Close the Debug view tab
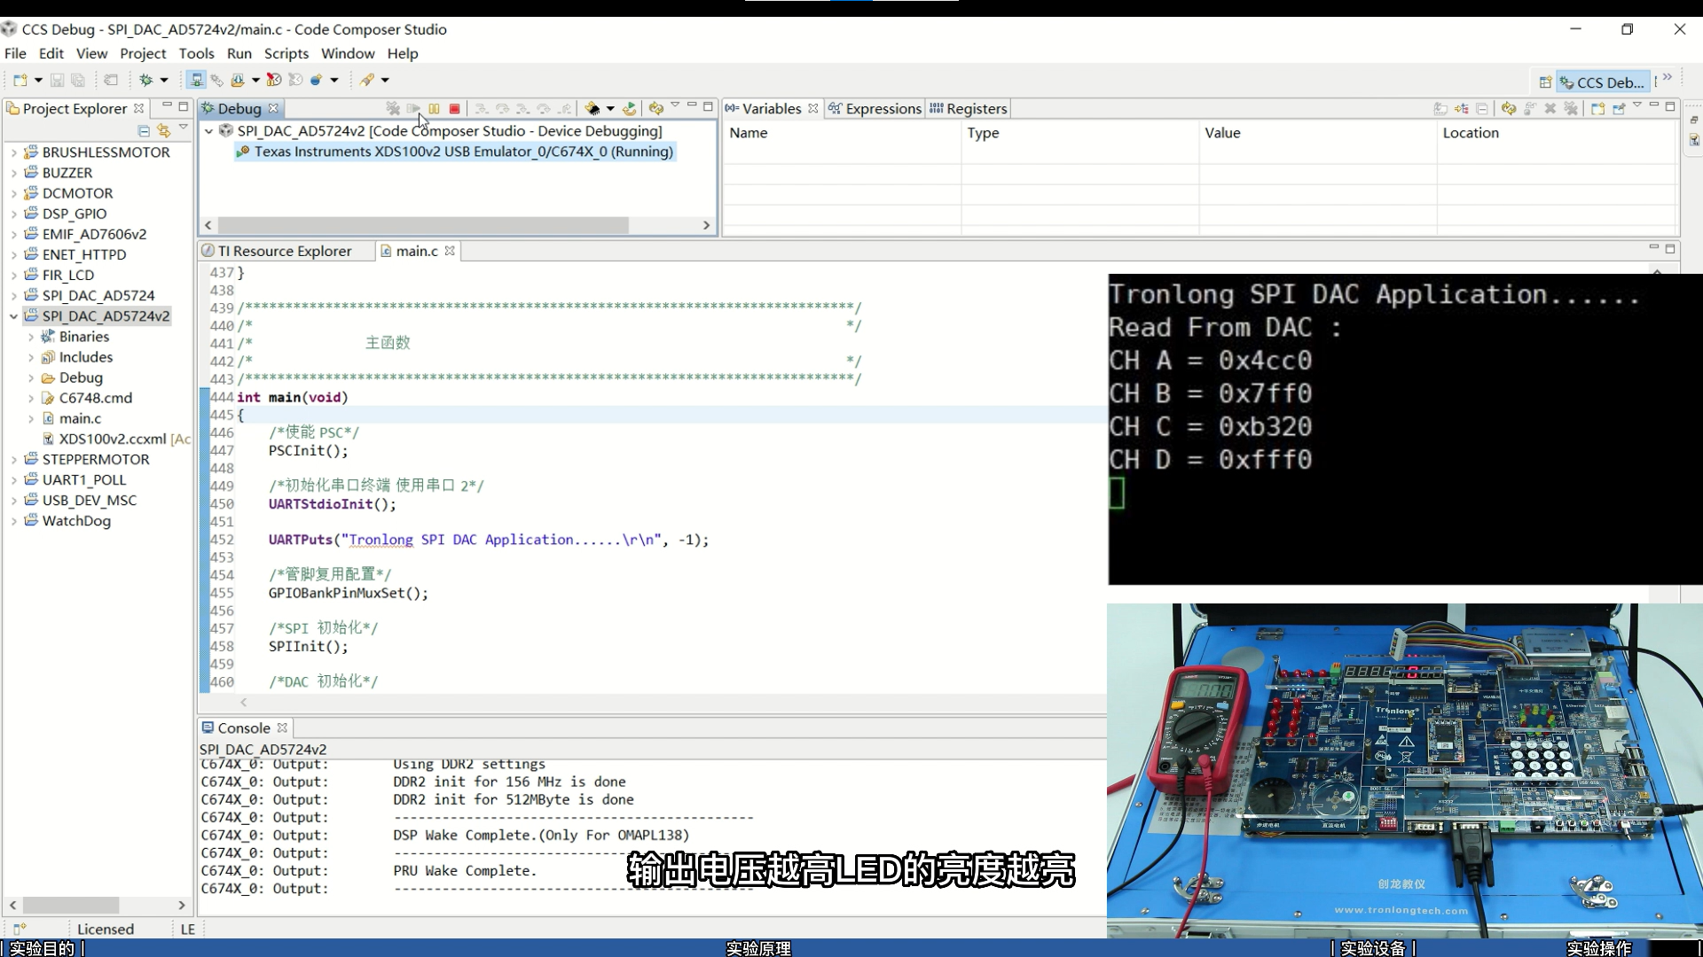 273,108
